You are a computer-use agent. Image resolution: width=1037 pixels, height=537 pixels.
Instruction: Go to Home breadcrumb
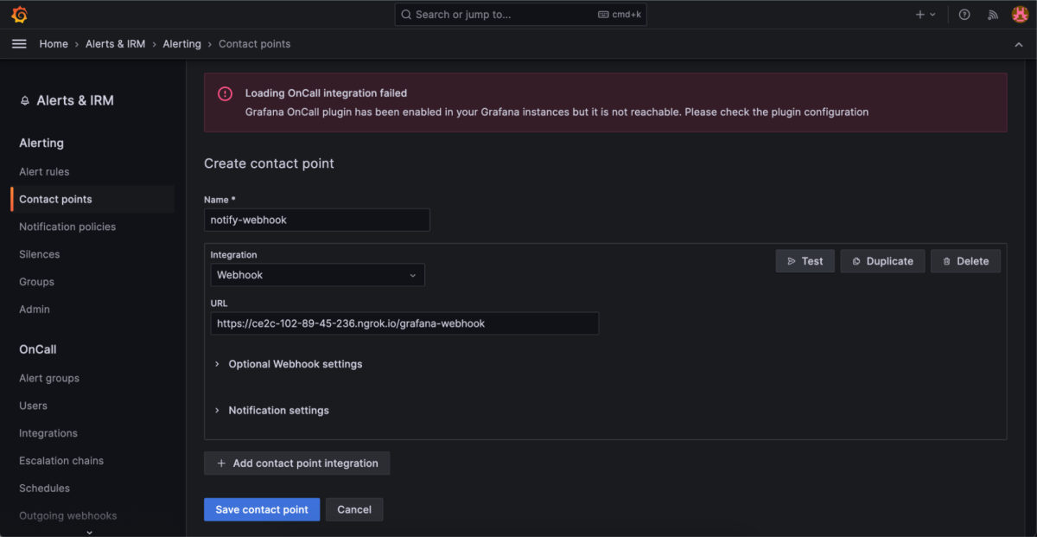54,44
